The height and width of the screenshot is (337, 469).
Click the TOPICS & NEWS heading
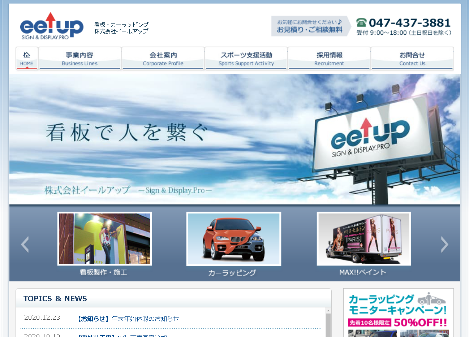click(x=55, y=299)
